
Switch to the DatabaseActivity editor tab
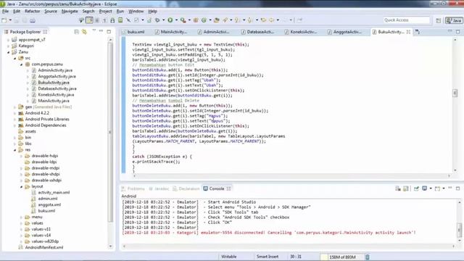258,32
